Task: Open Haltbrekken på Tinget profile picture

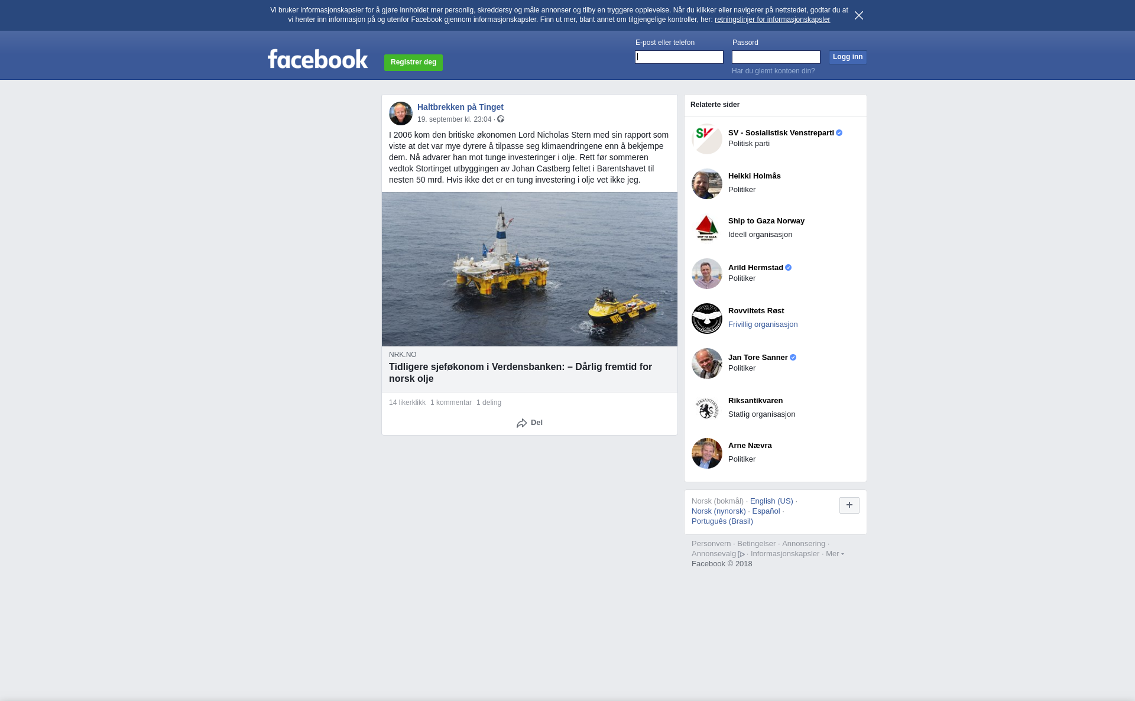Action: (401, 113)
